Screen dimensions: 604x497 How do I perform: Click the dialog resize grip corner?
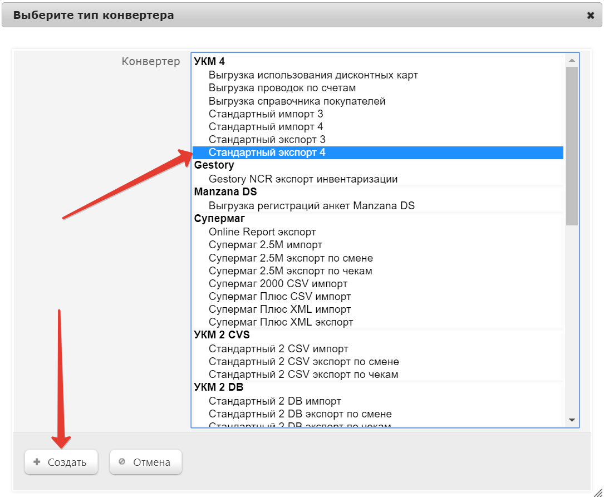[x=598, y=493]
